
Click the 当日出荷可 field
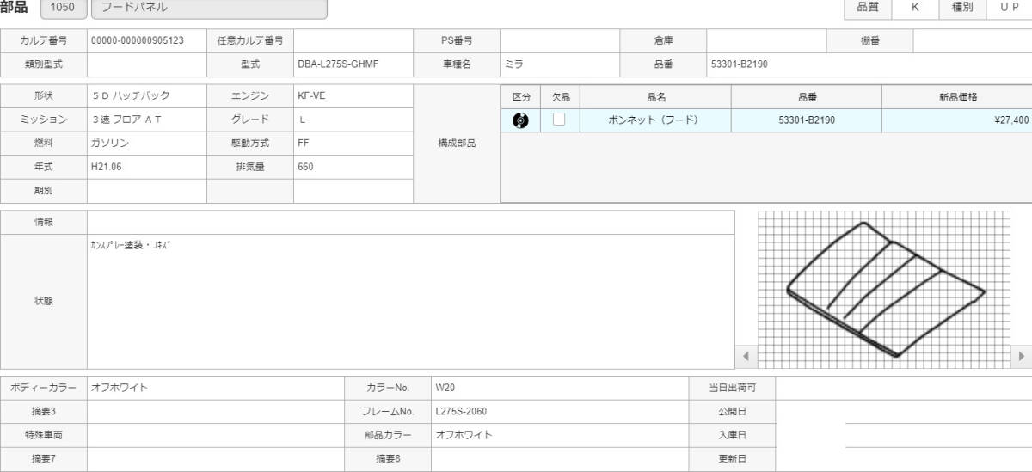coord(903,388)
